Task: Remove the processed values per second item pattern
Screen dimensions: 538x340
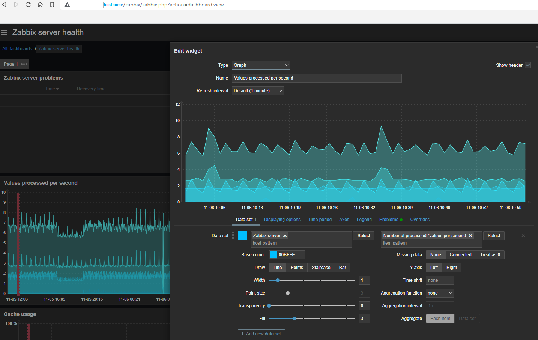Action: [470, 235]
